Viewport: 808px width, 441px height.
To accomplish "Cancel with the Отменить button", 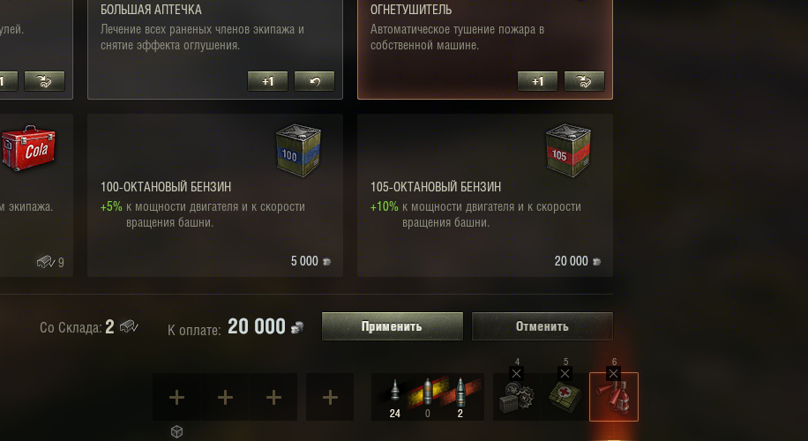I will [x=542, y=326].
